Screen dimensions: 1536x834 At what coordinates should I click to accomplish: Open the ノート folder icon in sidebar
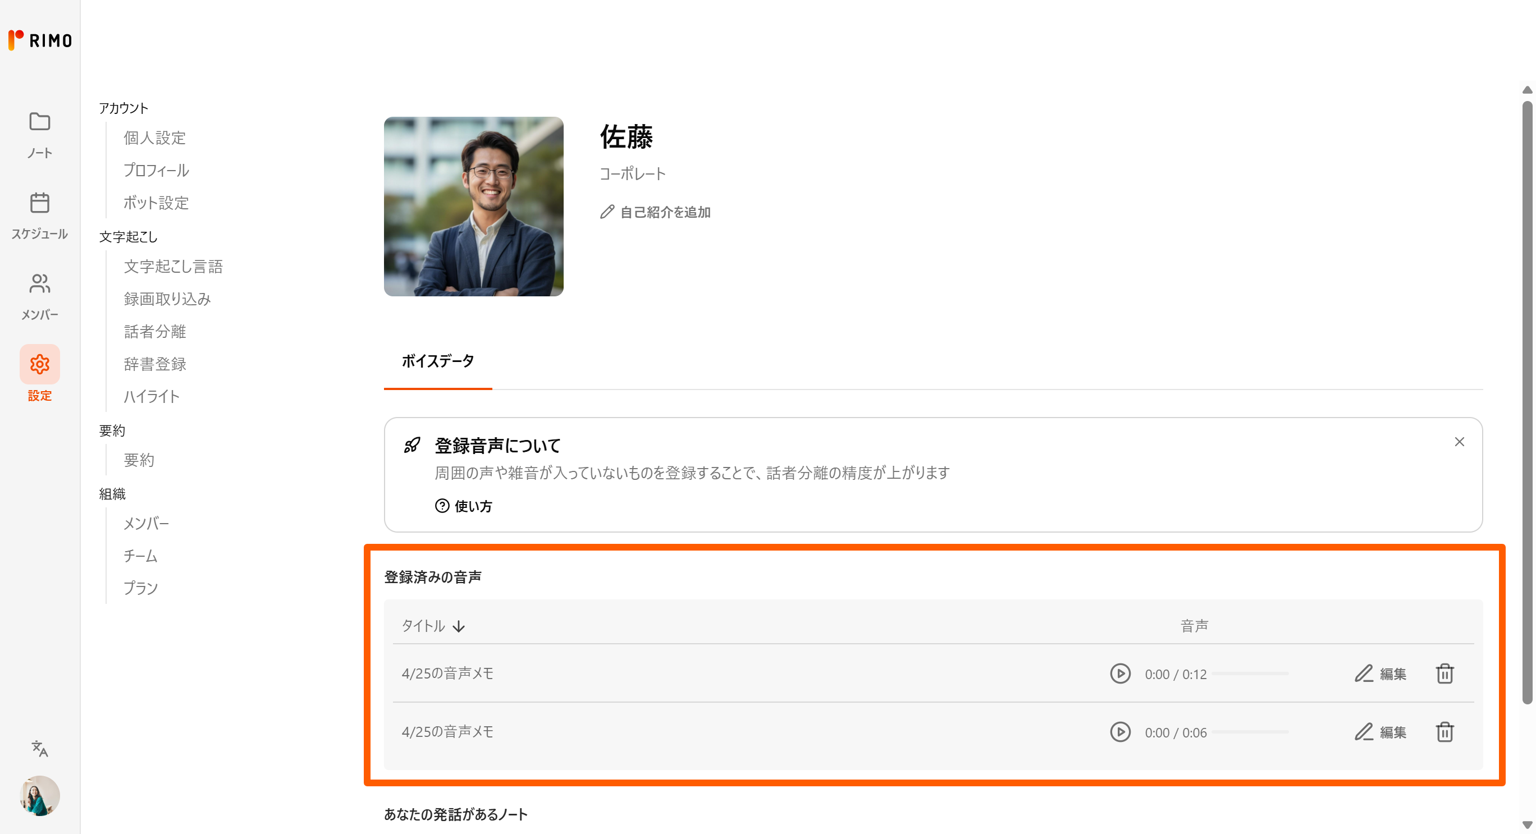[x=39, y=122]
